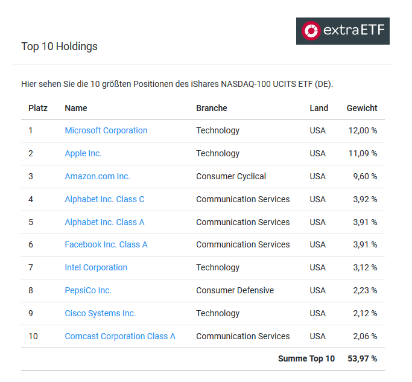The height and width of the screenshot is (382, 412).
Task: Open the Microsoft Corporation link
Action: [x=106, y=130]
